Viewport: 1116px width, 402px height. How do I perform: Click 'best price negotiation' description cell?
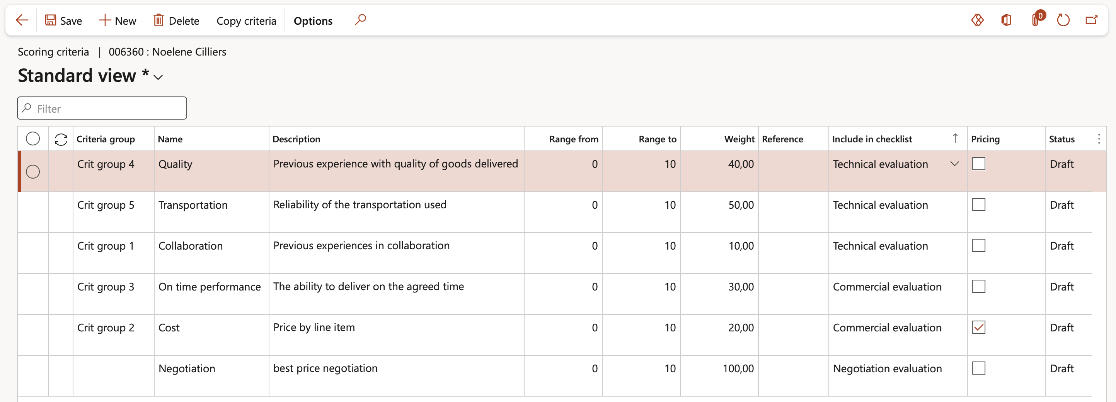click(396, 376)
